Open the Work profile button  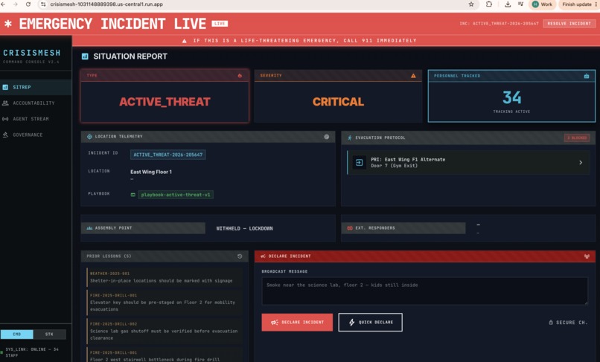(542, 4)
